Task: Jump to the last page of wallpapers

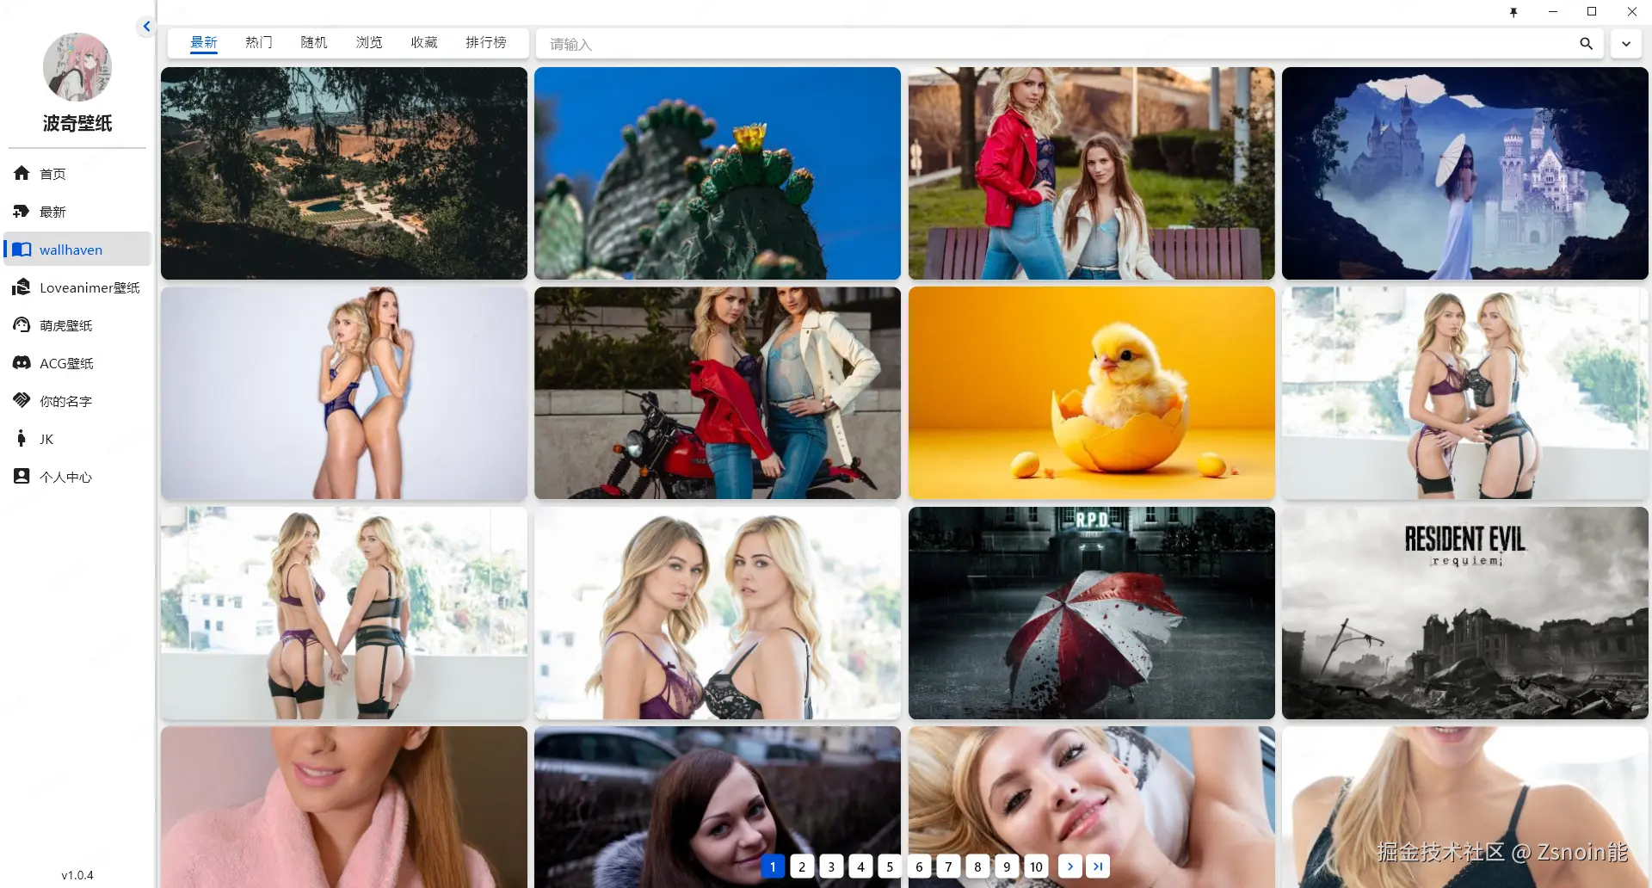Action: point(1098,866)
